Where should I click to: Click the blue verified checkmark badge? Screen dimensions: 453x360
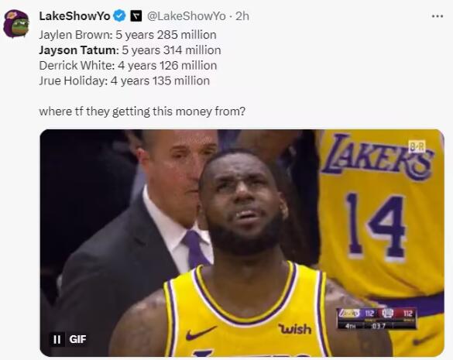click(119, 16)
